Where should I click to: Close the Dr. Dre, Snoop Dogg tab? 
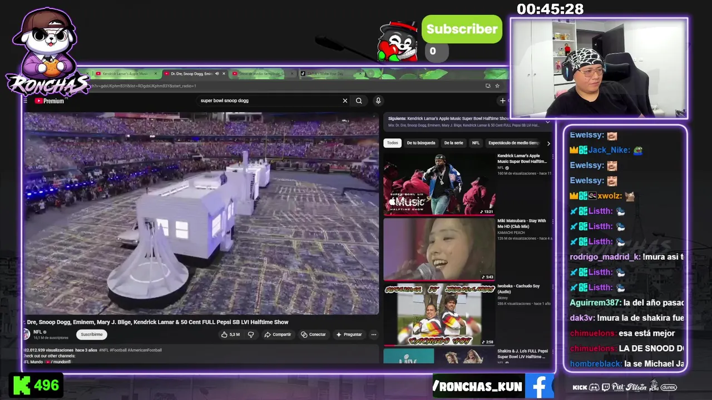click(224, 73)
